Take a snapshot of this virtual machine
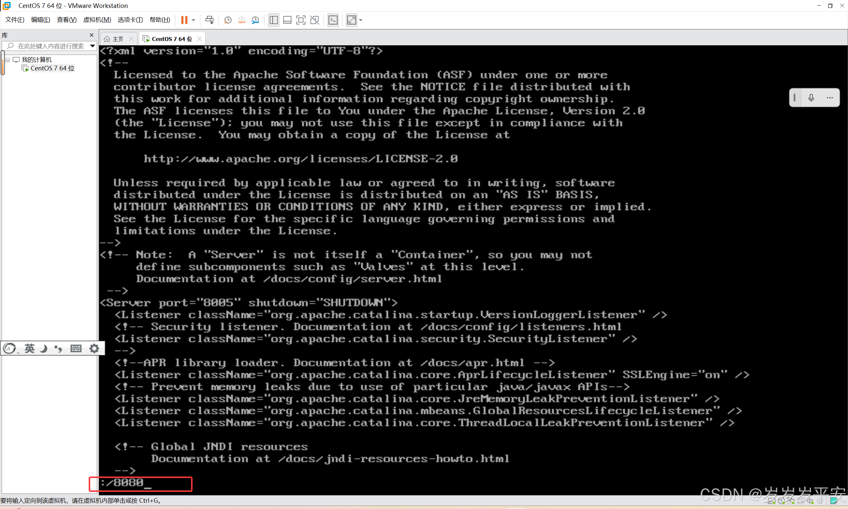Screen dimensions: 848x509 (228, 20)
